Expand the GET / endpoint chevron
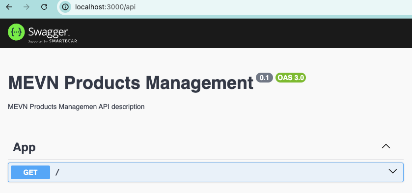412x193 pixels. (392, 171)
